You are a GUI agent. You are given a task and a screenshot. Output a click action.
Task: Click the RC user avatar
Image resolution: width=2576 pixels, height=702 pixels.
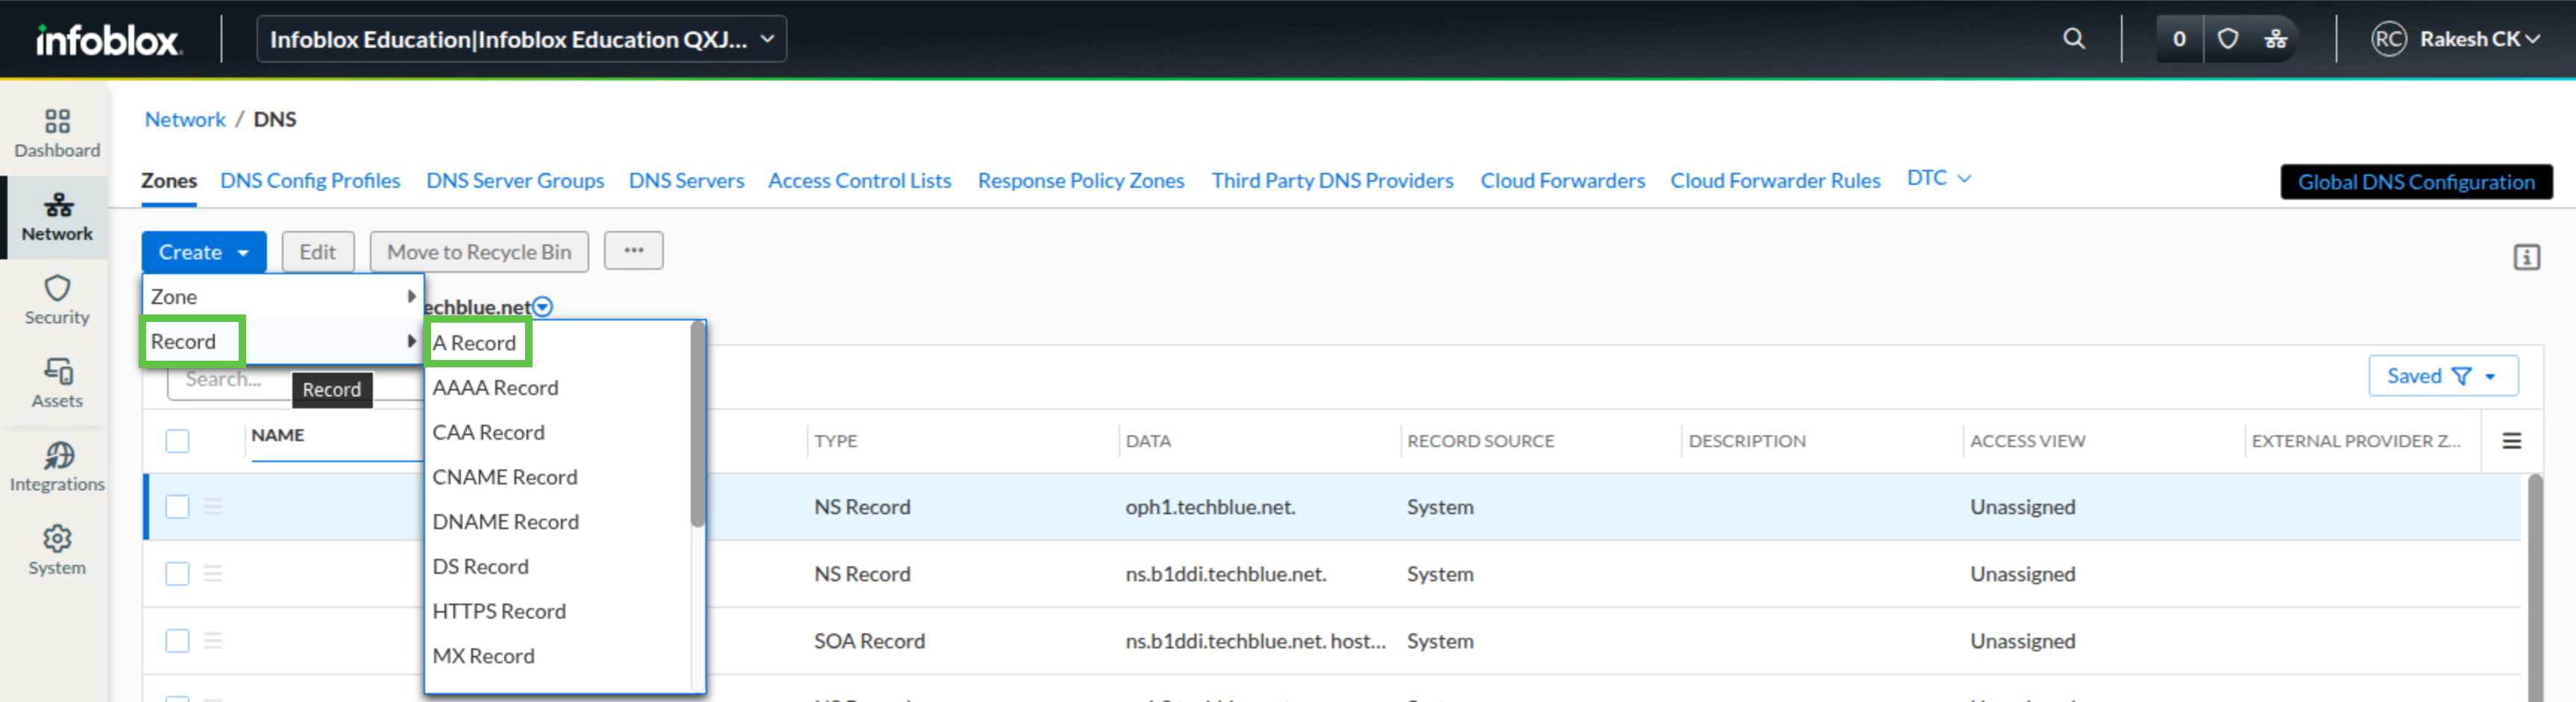[x=2389, y=39]
